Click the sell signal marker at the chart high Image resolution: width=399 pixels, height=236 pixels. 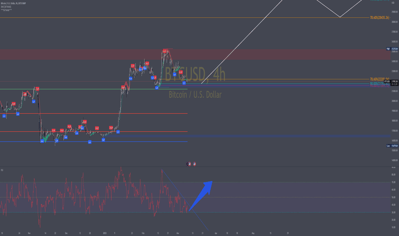[165, 51]
